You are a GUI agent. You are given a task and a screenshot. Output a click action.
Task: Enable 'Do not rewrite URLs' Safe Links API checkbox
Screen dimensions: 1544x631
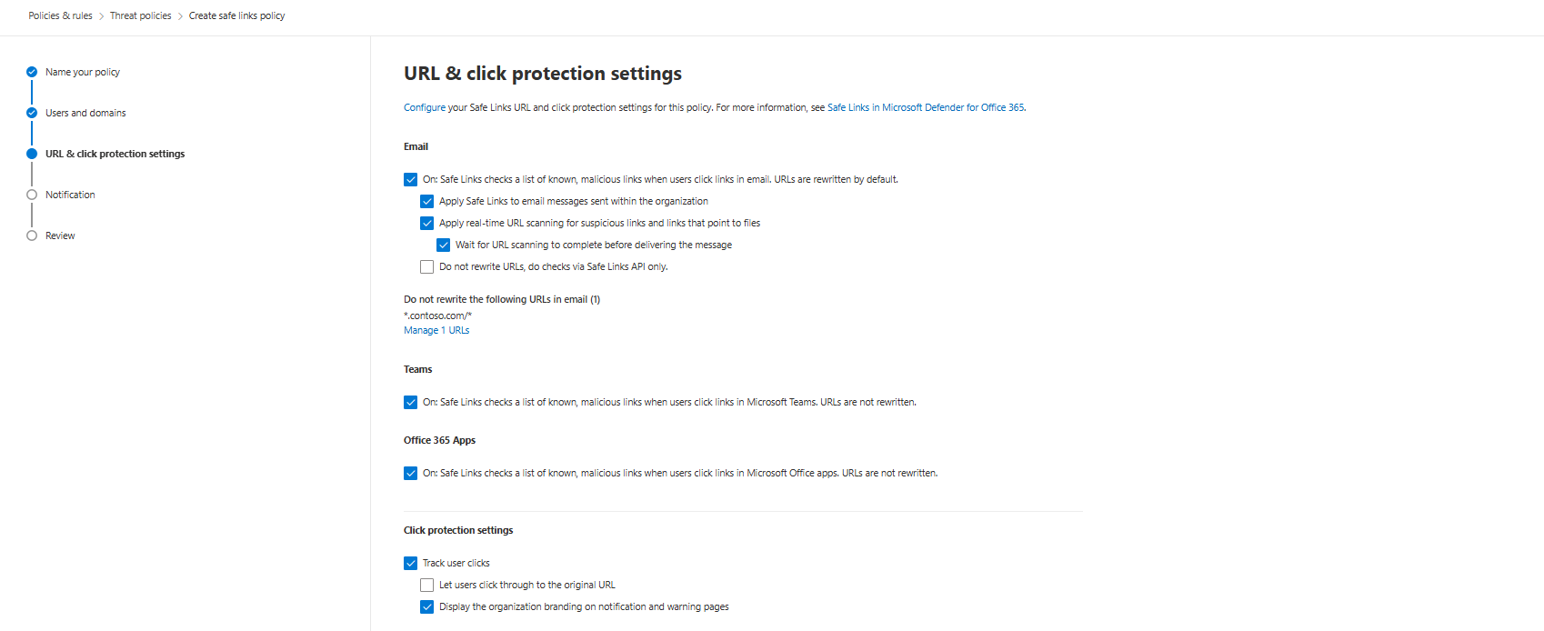pyautogui.click(x=427, y=267)
